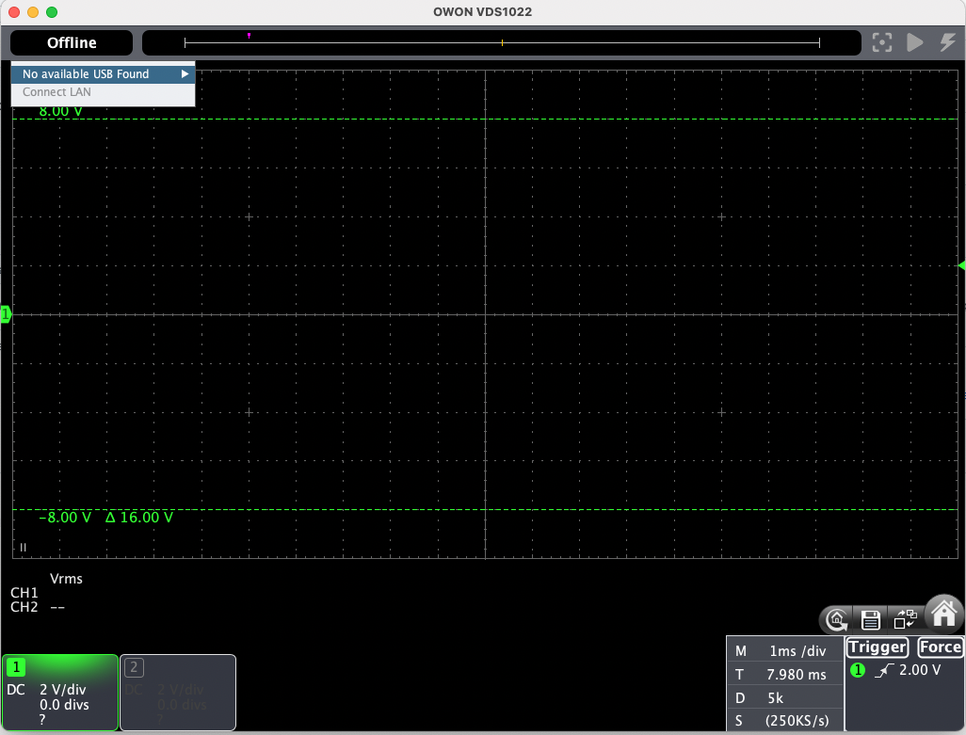Select the green trigger level arrow at right edge
This screenshot has height=735, width=966.
pos(961,265)
